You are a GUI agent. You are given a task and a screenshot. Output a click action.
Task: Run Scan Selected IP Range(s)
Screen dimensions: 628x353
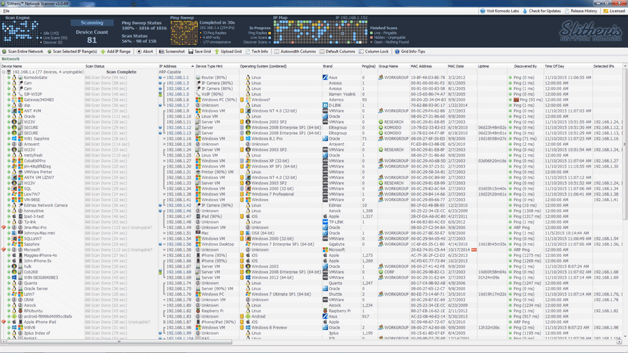pyautogui.click(x=72, y=52)
